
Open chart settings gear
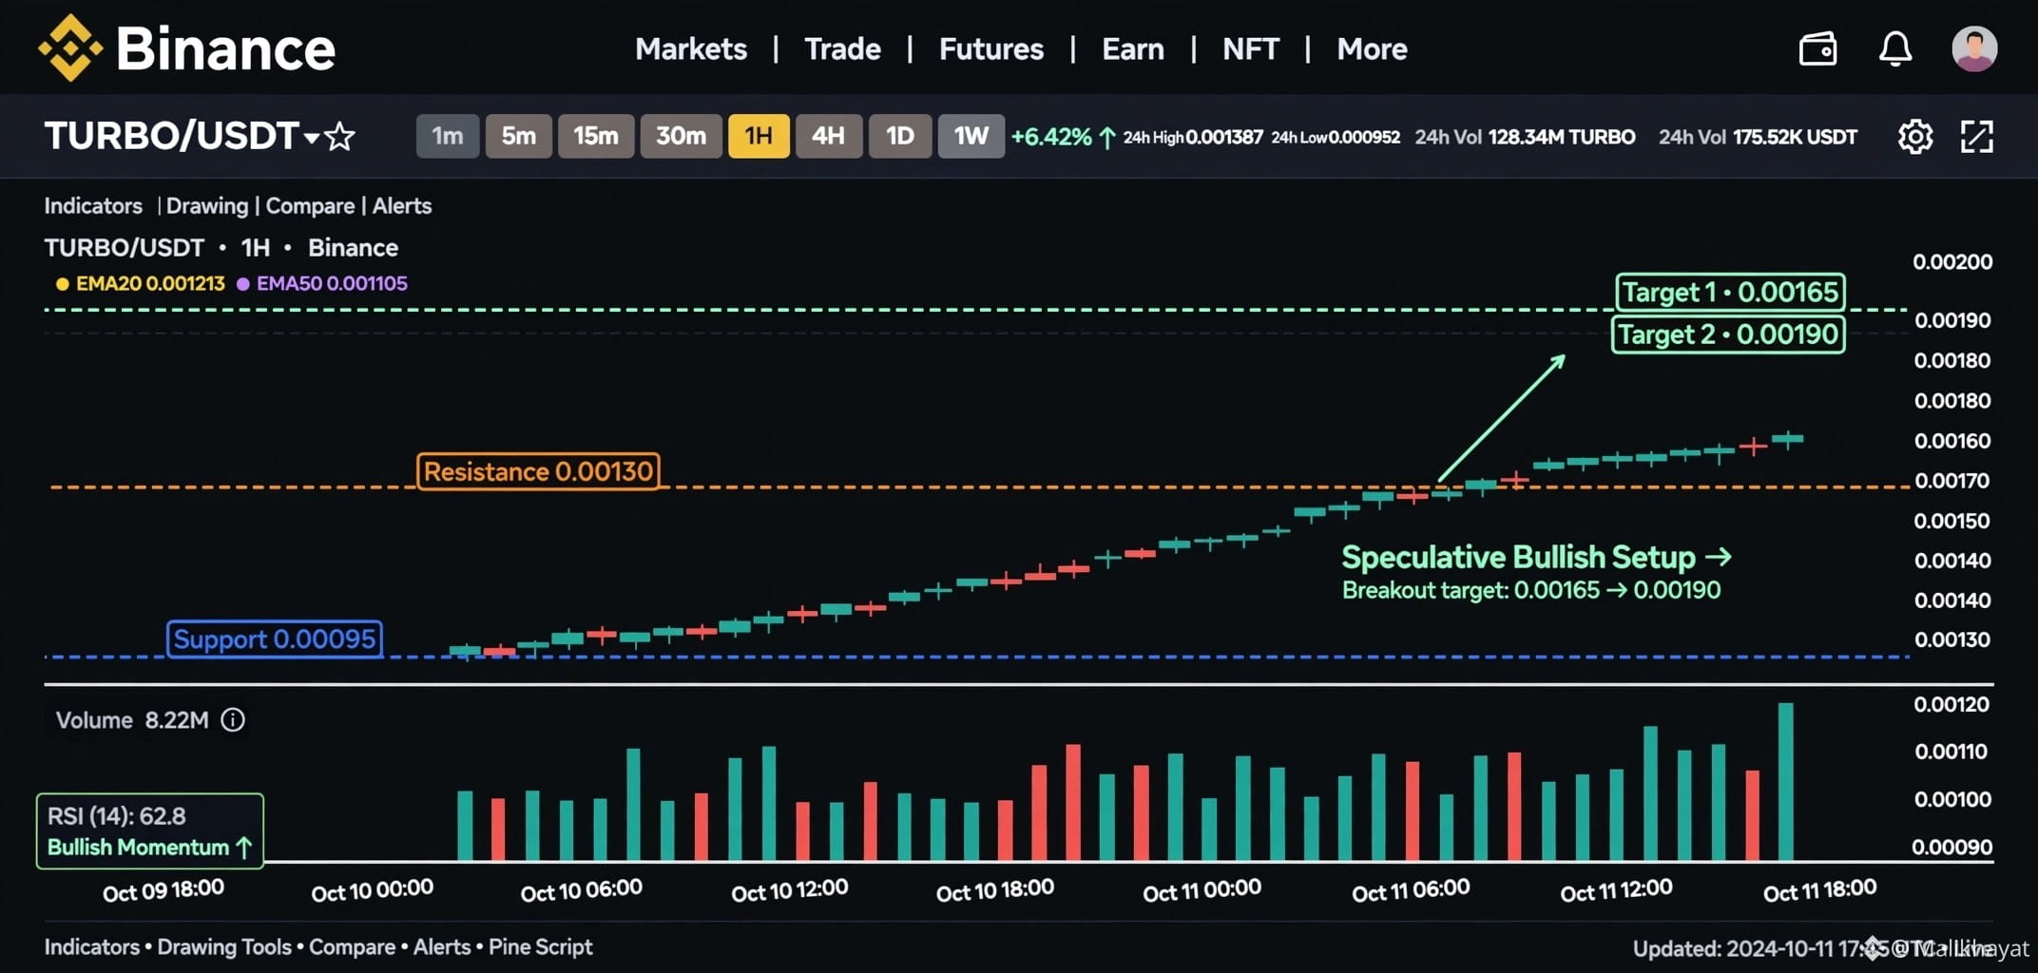click(1915, 137)
